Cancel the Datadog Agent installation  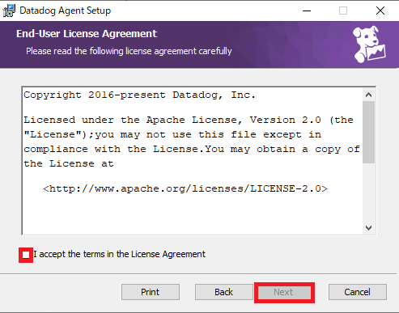(358, 292)
